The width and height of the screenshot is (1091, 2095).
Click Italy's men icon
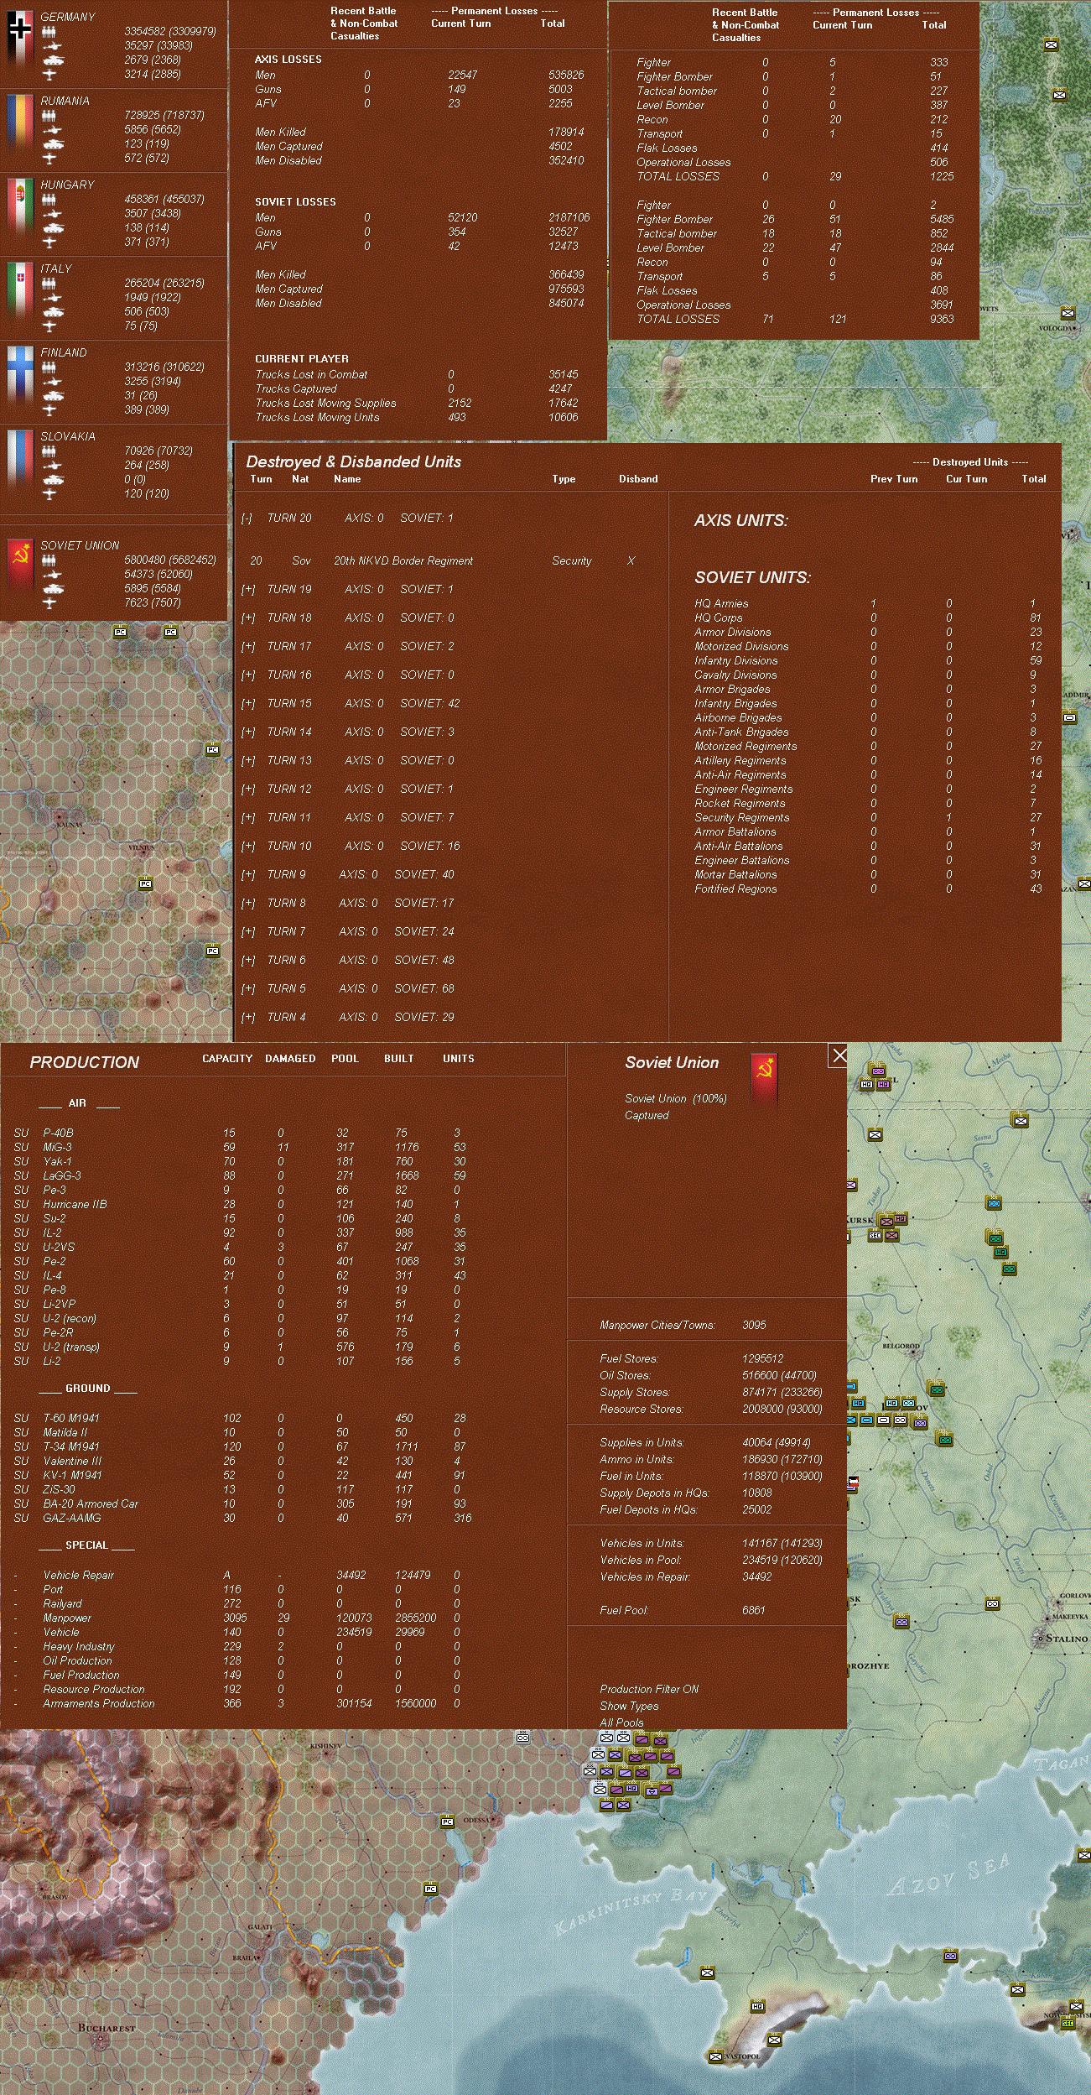coord(49,284)
